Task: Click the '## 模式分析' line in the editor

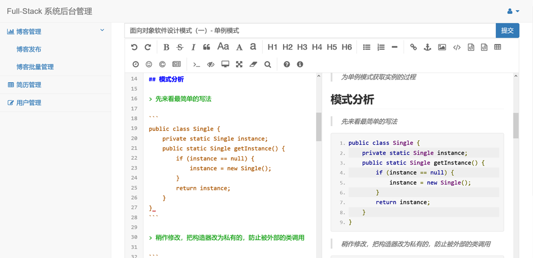Action: [x=166, y=79]
